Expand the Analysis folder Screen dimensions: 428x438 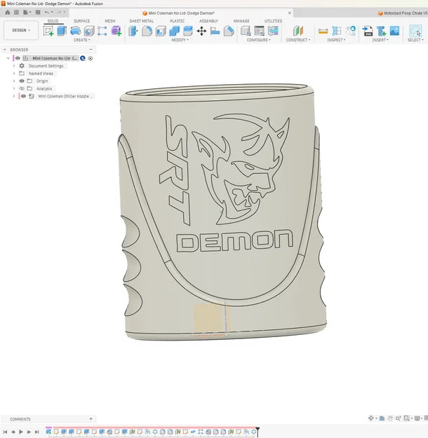click(14, 88)
